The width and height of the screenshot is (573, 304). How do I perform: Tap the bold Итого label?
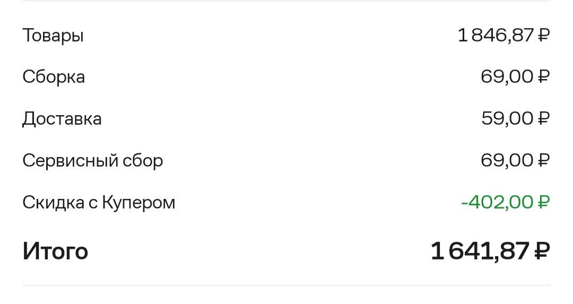tap(55, 251)
